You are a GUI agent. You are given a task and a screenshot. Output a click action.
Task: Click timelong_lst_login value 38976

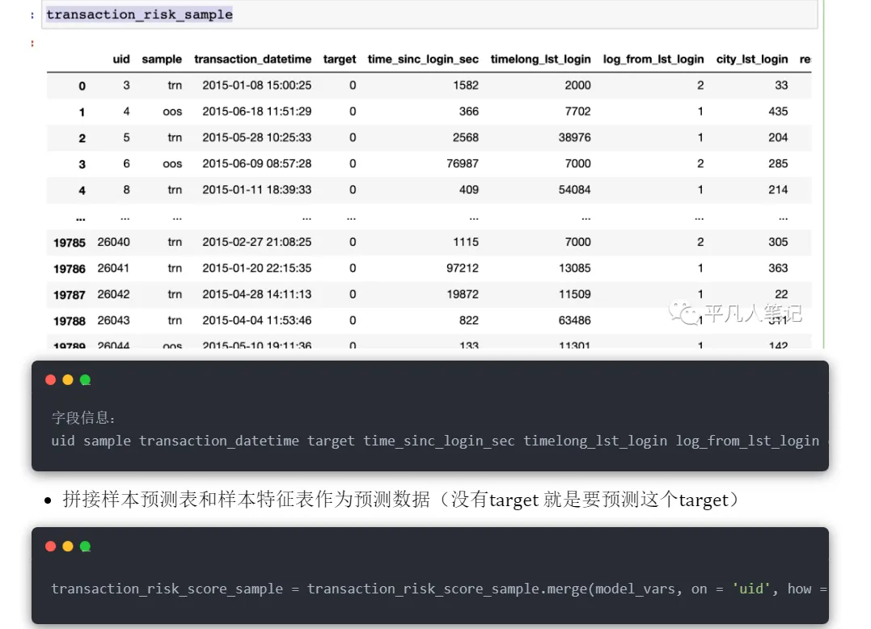(x=575, y=137)
